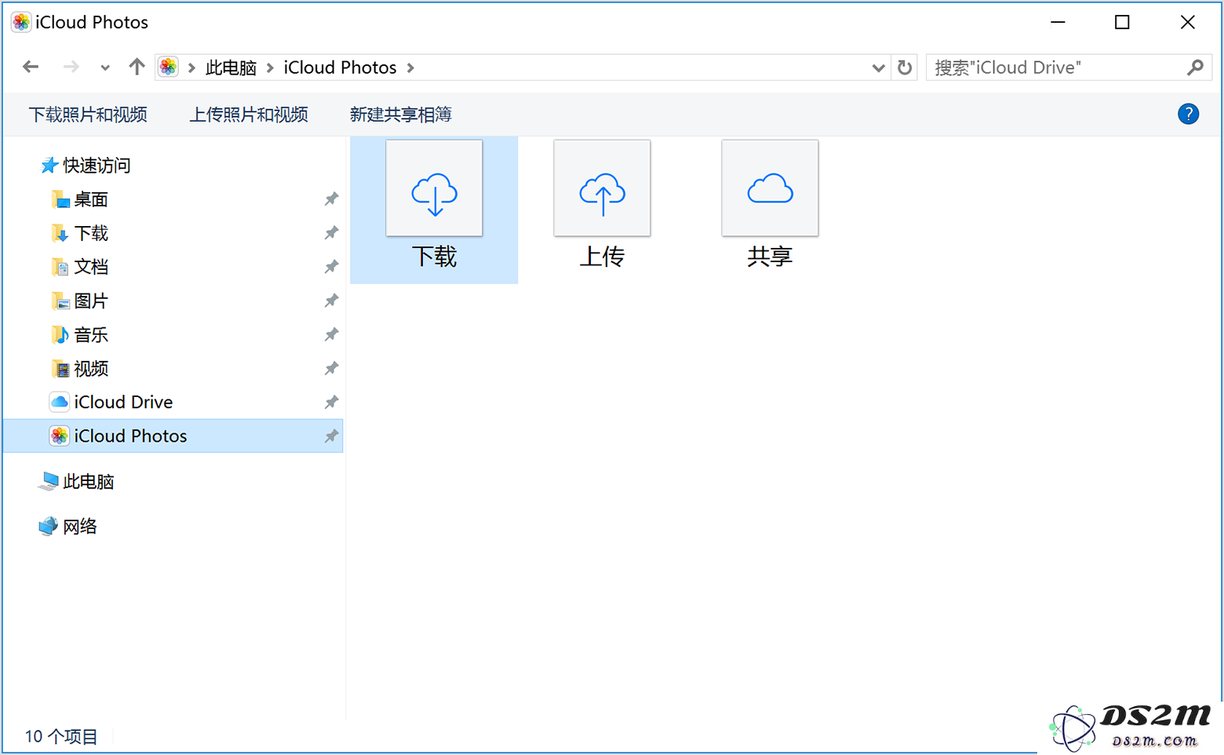Open 下载 folder in sidebar
1224x755 pixels.
click(79, 233)
